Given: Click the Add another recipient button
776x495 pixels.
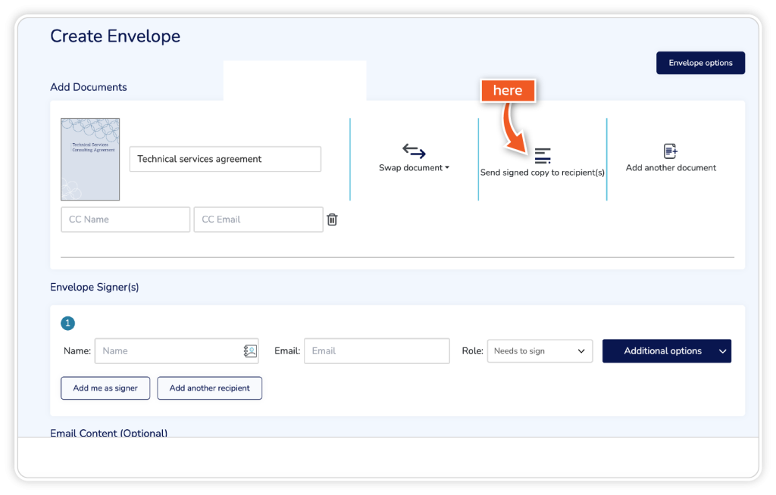Looking at the screenshot, I should click(x=209, y=388).
